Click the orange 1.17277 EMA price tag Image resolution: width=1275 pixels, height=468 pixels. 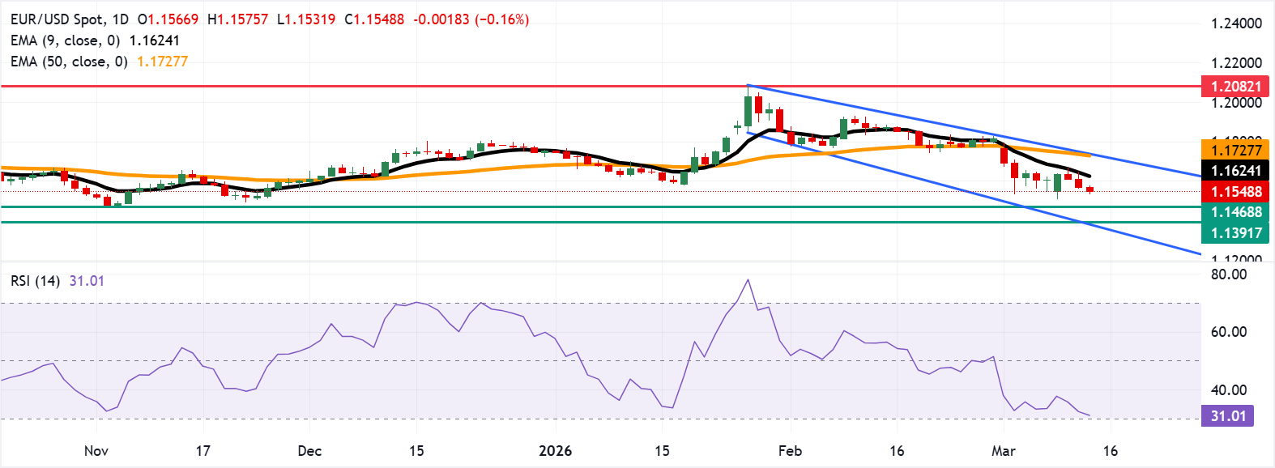coord(1235,150)
